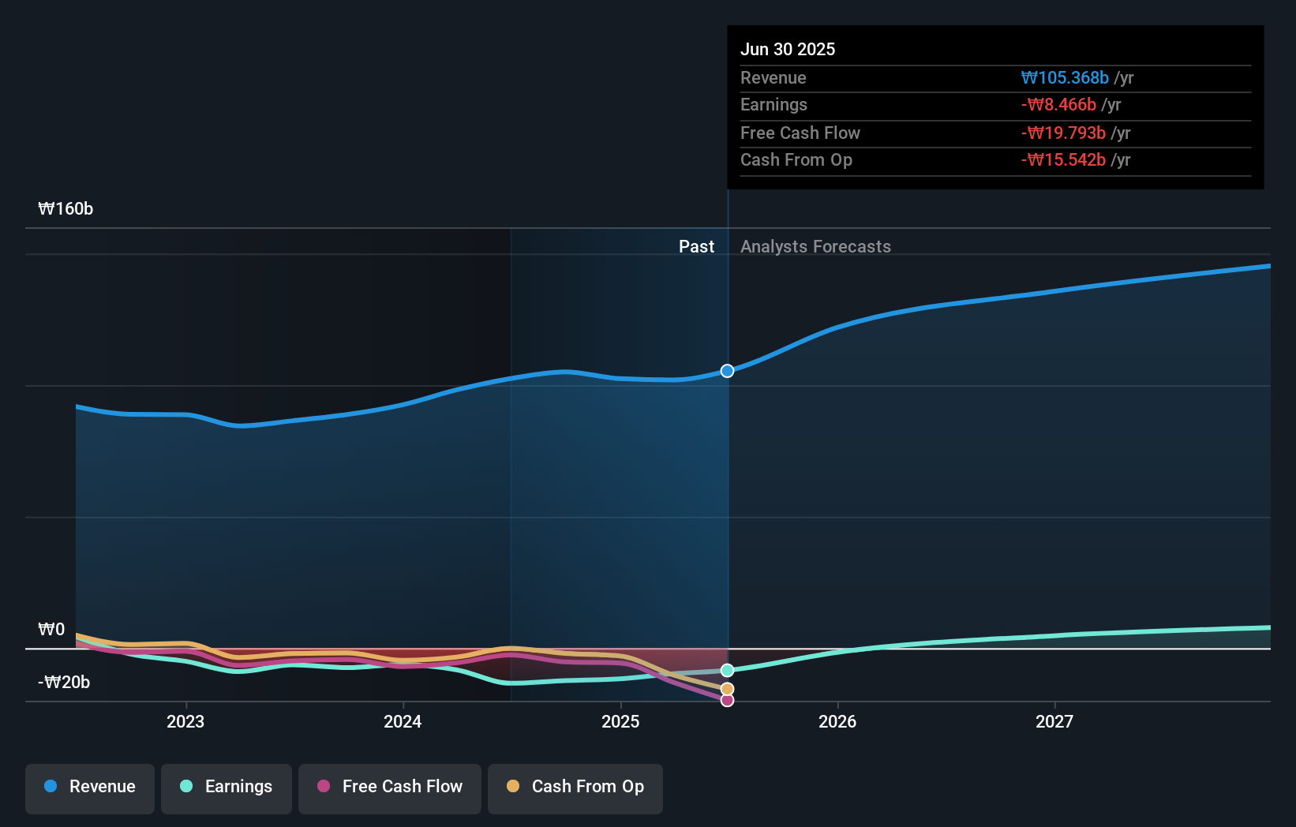Expand the Jun 30 2025 tooltip header
1296x827 pixels.
click(788, 49)
